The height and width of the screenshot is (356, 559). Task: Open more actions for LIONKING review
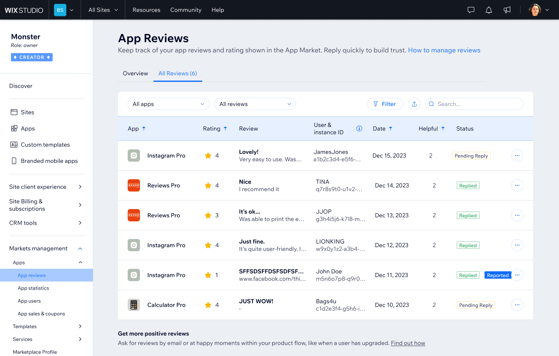517,245
